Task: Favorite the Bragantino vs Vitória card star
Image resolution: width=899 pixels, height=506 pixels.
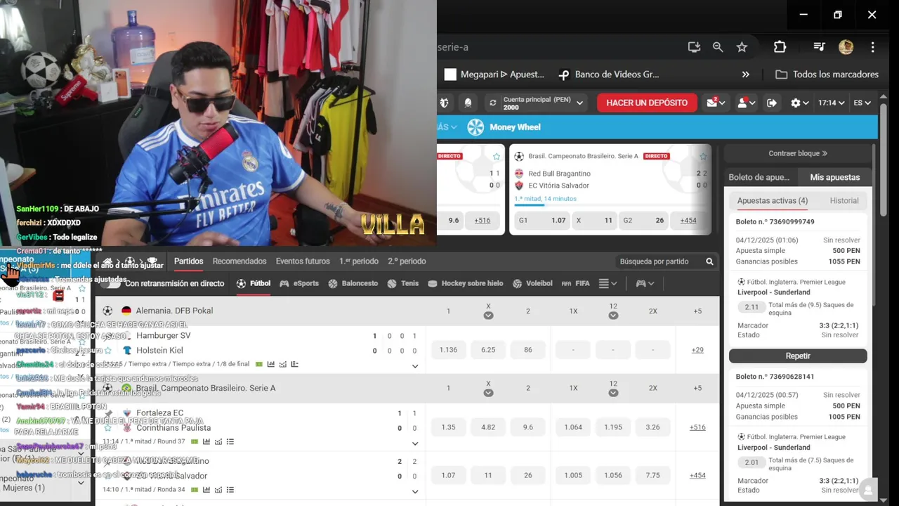Action: coord(702,156)
